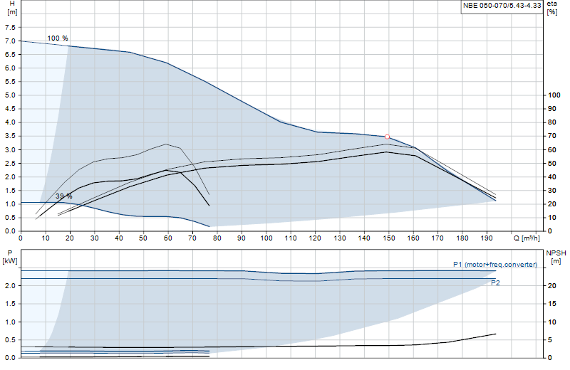Click the 50 tick on the eta axis

tap(551, 164)
